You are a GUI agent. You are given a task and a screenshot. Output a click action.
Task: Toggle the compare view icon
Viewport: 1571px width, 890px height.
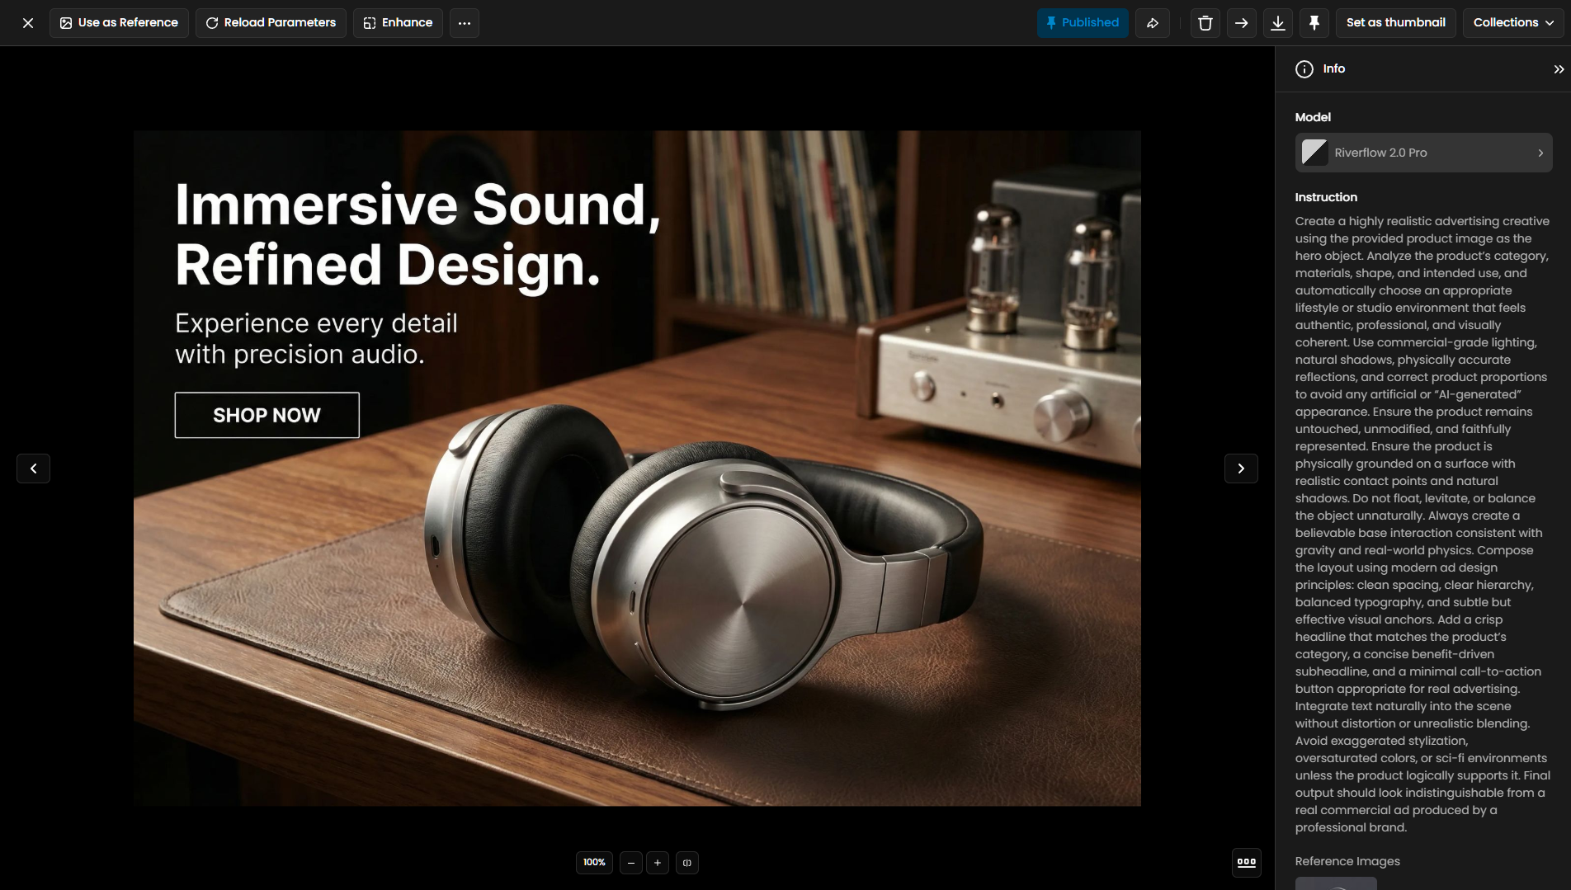click(686, 863)
